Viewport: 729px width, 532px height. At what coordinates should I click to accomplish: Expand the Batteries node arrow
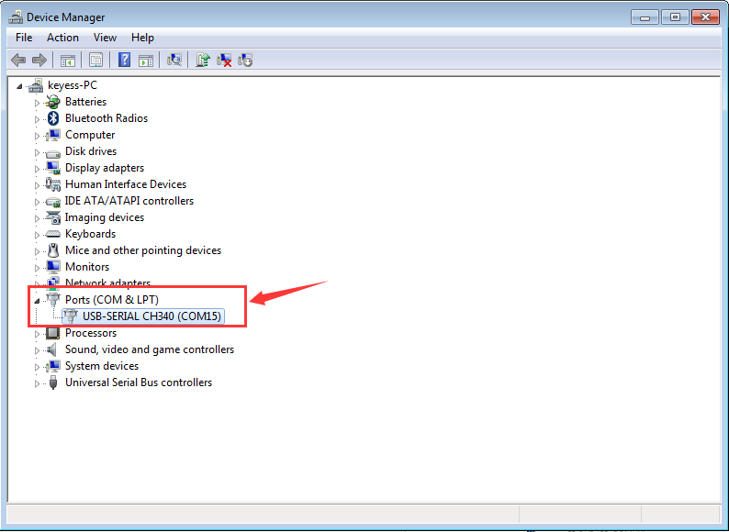click(x=37, y=103)
